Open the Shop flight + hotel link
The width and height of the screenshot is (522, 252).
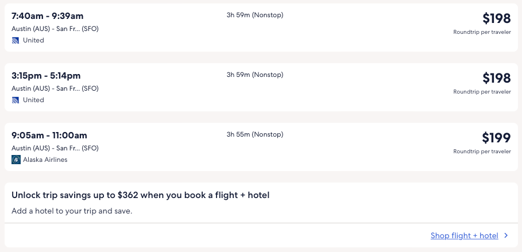point(464,235)
